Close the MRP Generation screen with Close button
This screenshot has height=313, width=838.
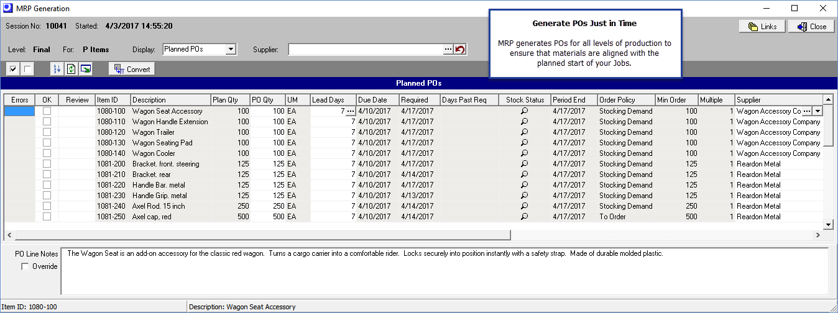pyautogui.click(x=811, y=26)
